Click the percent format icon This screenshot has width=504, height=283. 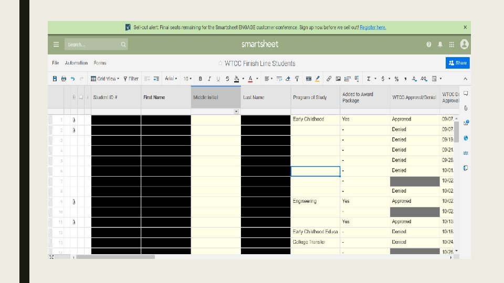point(396,79)
